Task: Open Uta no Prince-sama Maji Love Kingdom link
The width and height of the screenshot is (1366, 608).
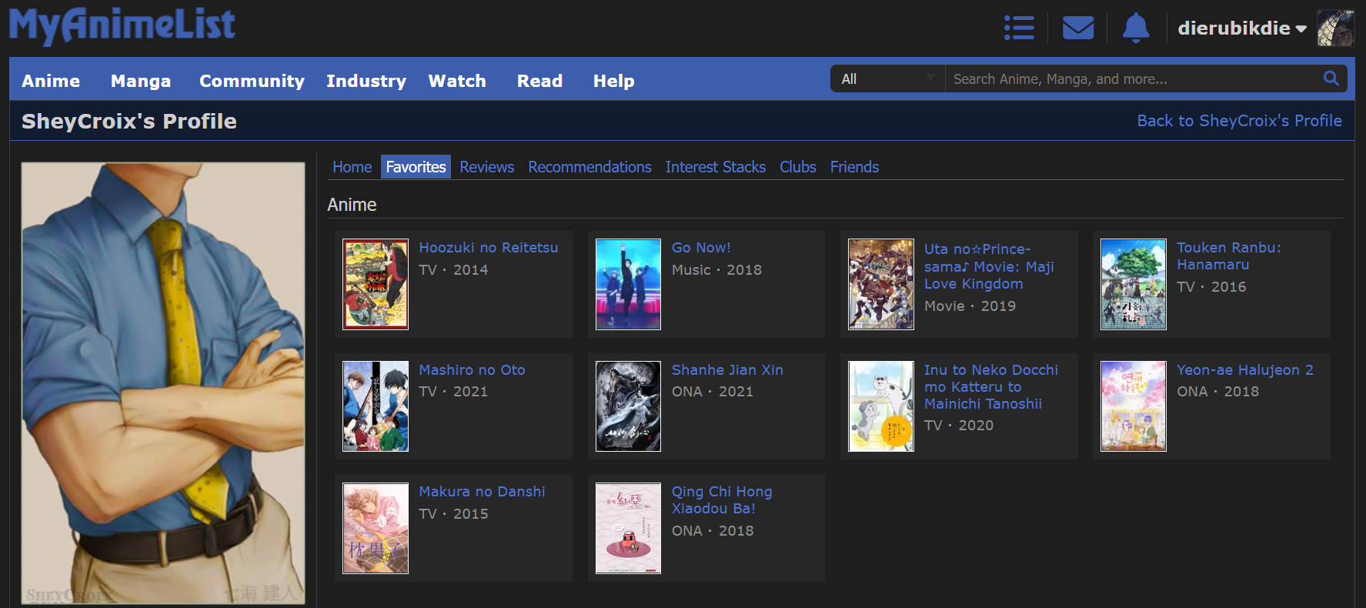Action: pos(989,266)
